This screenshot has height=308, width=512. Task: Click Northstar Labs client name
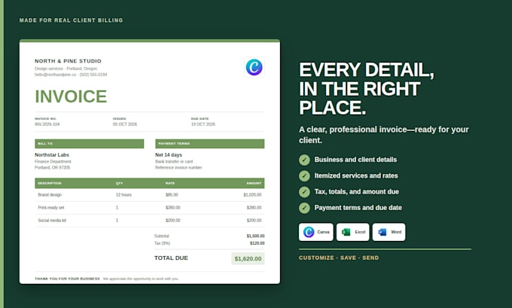click(x=52, y=155)
